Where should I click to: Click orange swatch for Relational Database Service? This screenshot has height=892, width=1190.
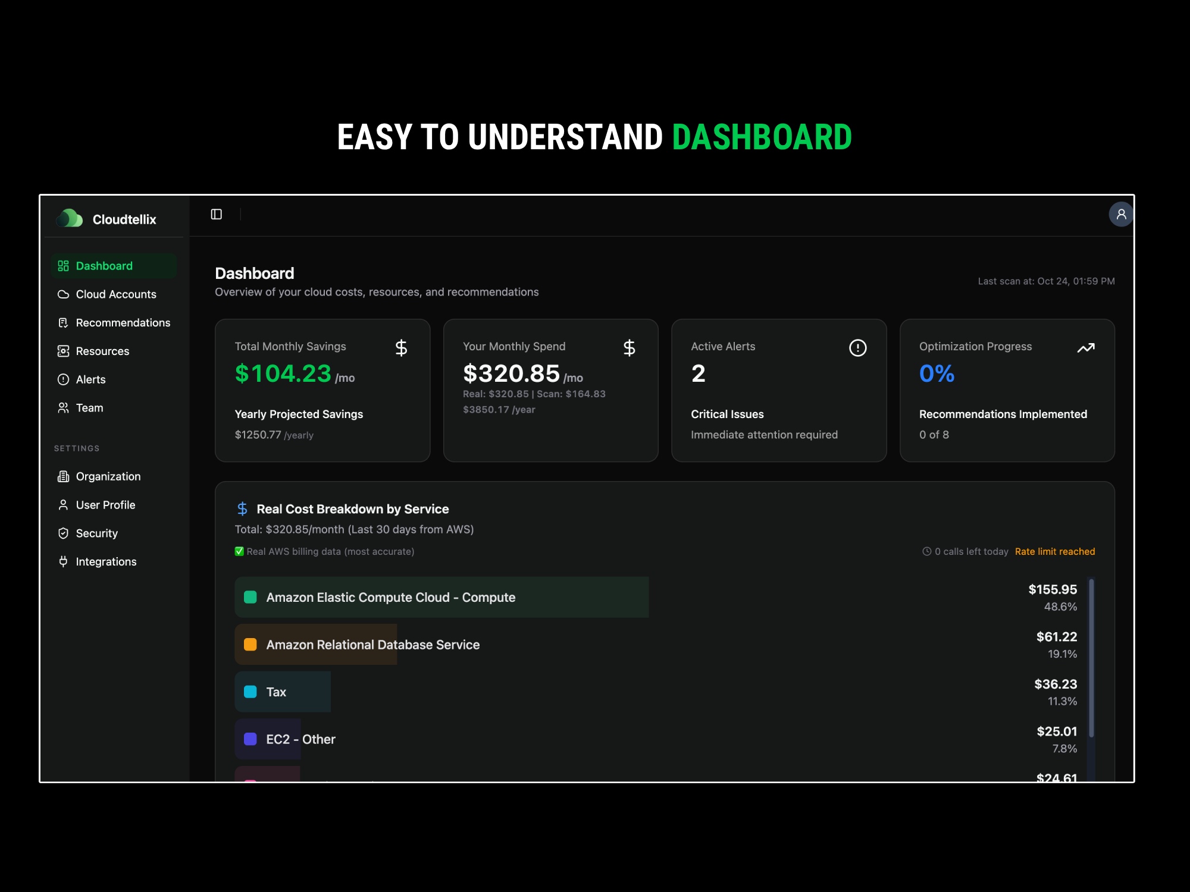click(250, 645)
